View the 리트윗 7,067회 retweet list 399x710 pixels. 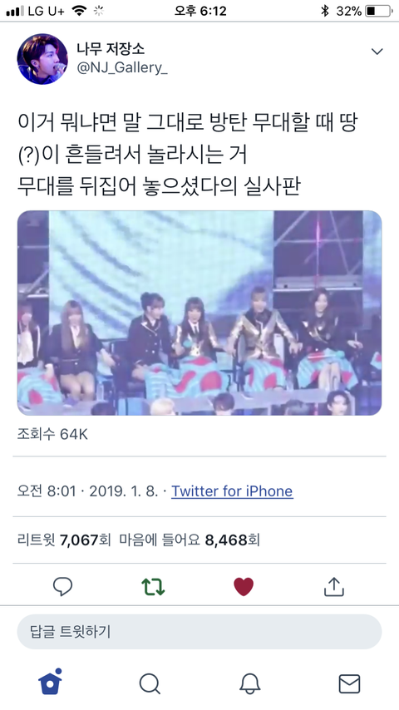[64, 540]
